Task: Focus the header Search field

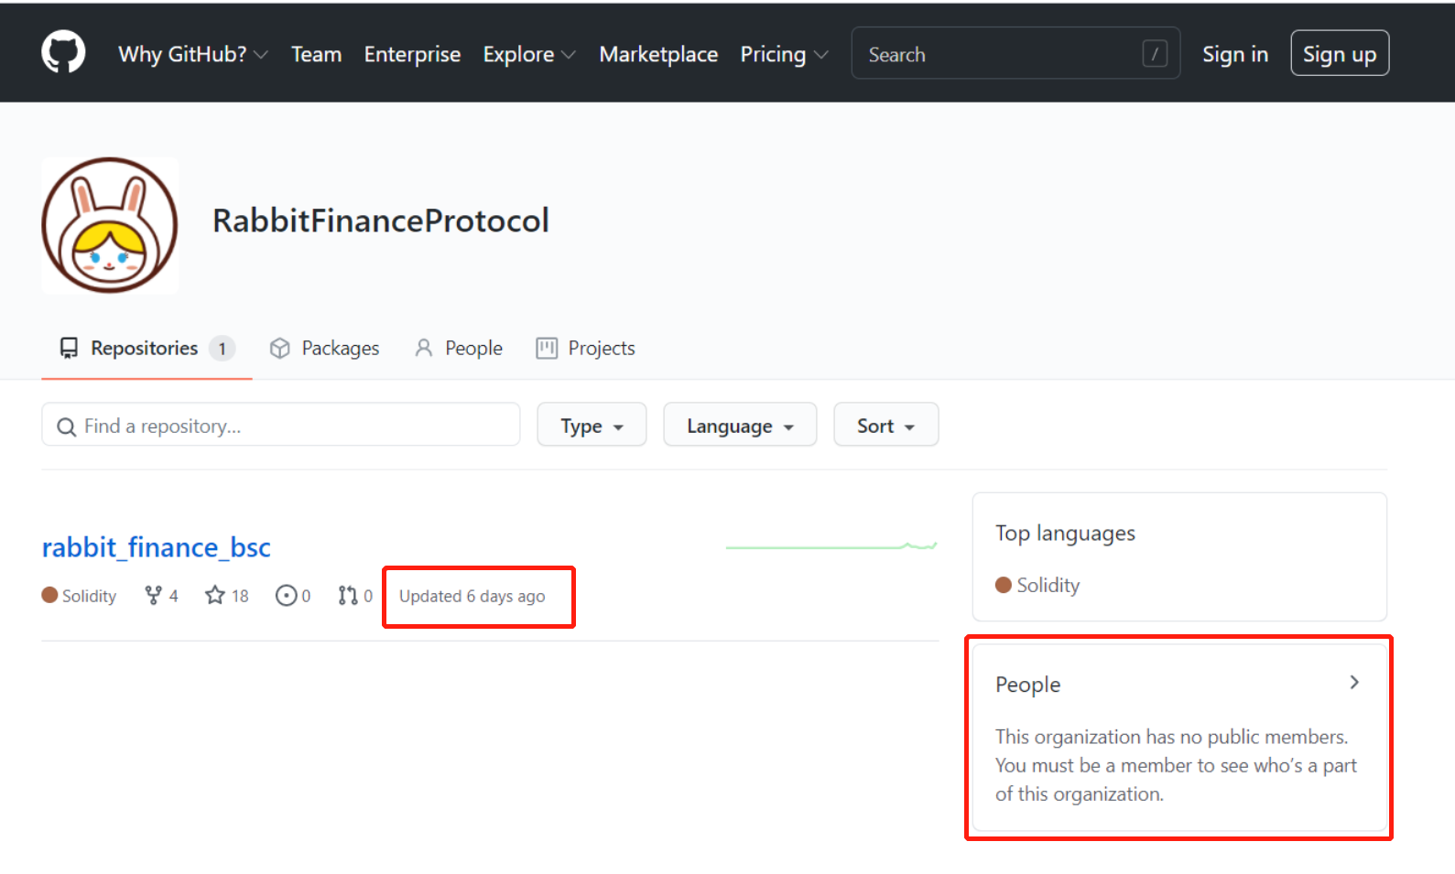Action: 1015,54
